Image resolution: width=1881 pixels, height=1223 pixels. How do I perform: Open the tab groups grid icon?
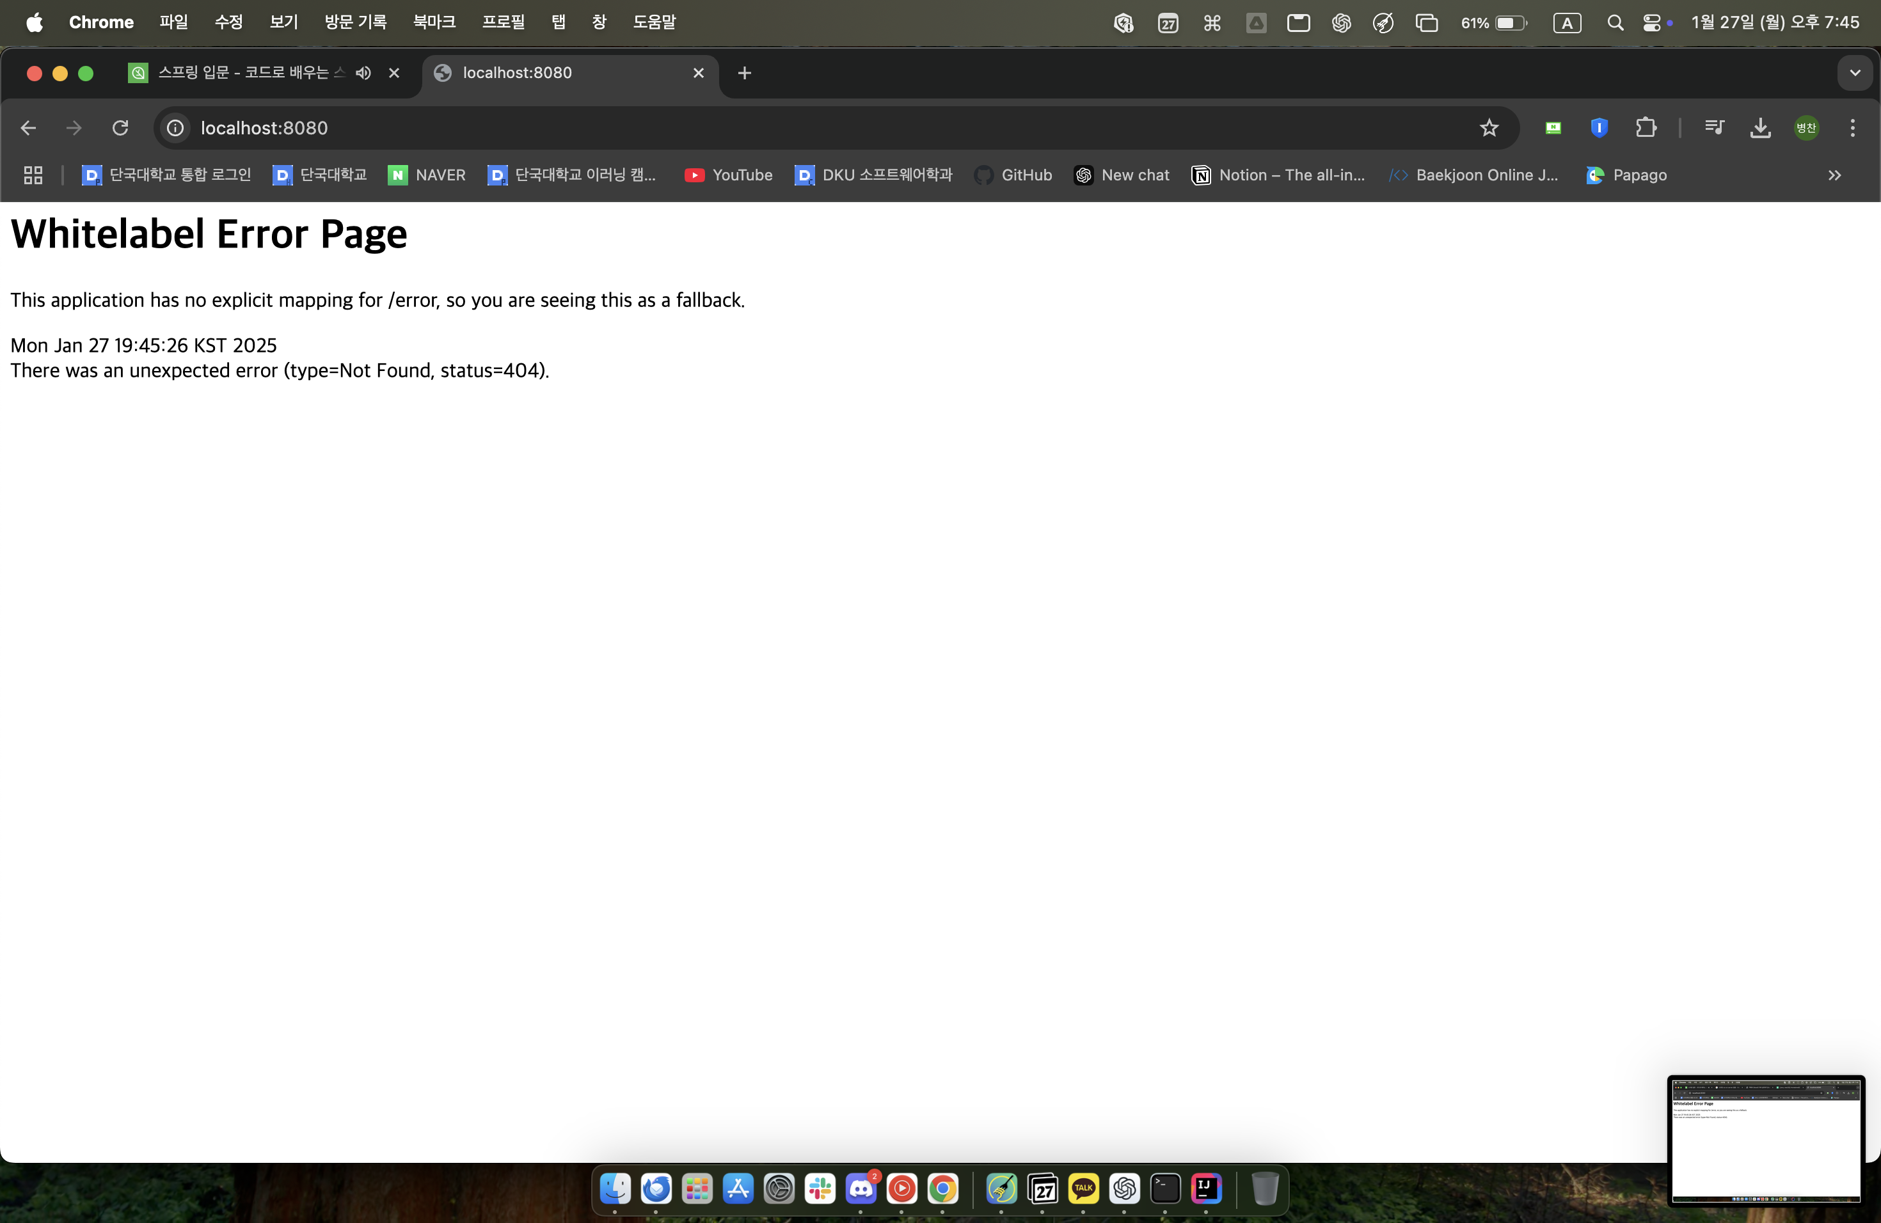pyautogui.click(x=33, y=175)
